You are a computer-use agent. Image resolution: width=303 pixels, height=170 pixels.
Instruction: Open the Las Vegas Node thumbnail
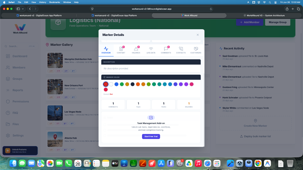(55, 113)
